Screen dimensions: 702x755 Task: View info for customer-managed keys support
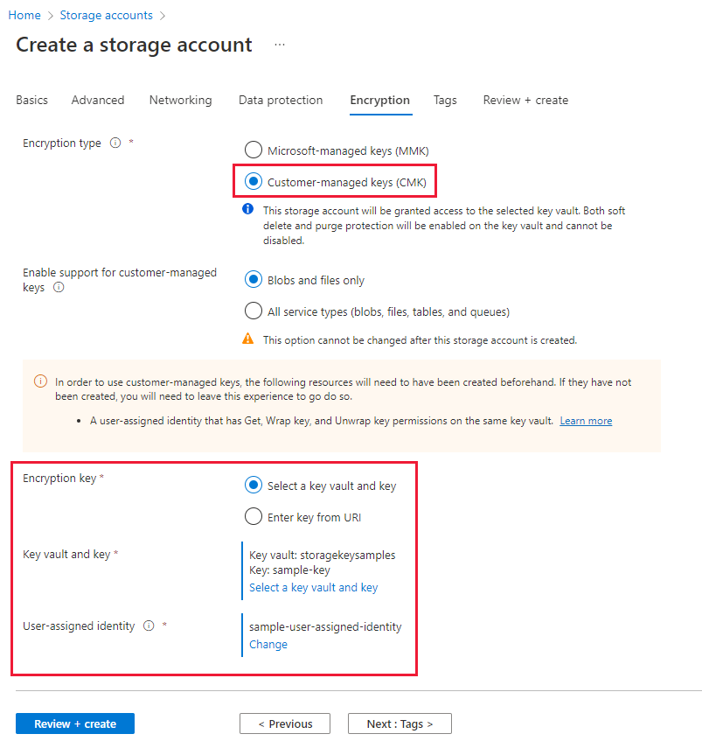[x=58, y=287]
